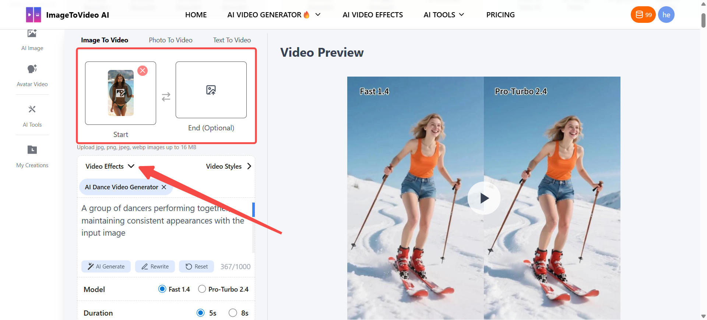Go to the HOME menu item
The height and width of the screenshot is (320, 707).
point(196,15)
